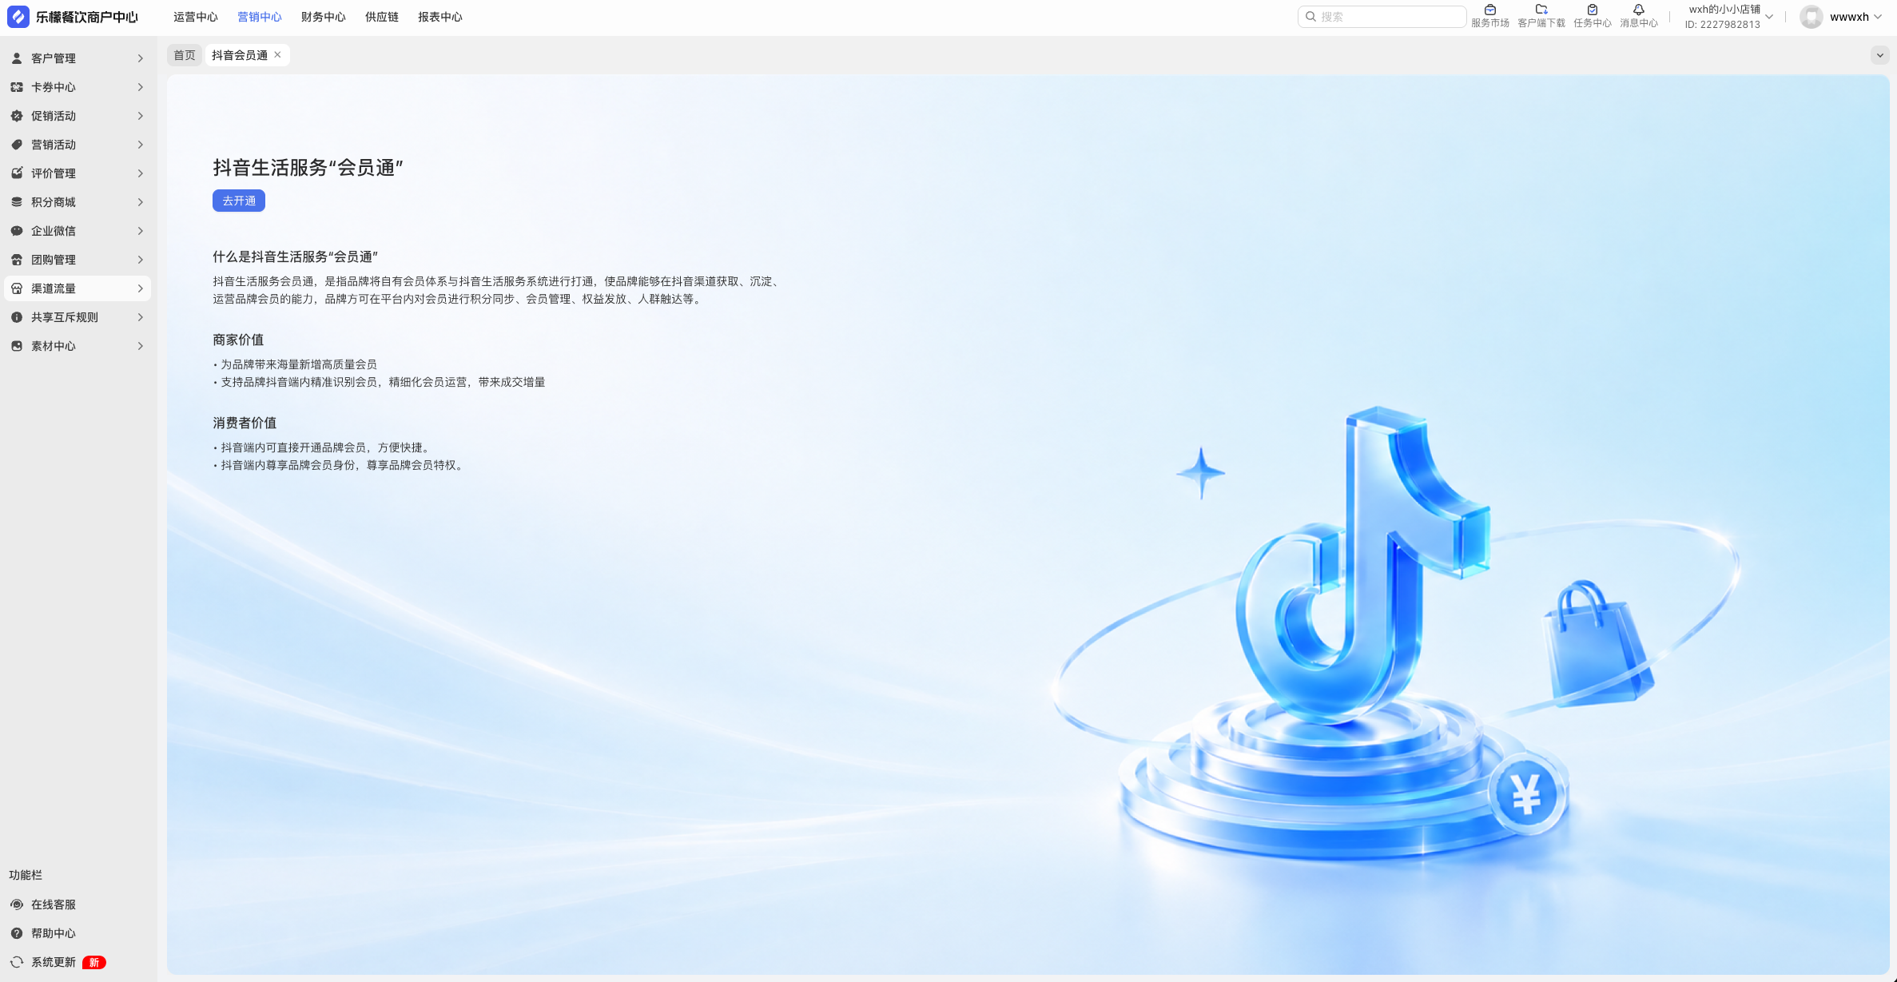Image resolution: width=1897 pixels, height=982 pixels.
Task: Click the 系统更新 refresh icon
Action: pos(17,962)
